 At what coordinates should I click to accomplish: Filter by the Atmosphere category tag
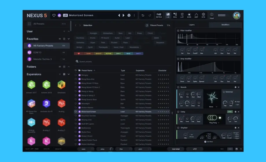click(108, 33)
